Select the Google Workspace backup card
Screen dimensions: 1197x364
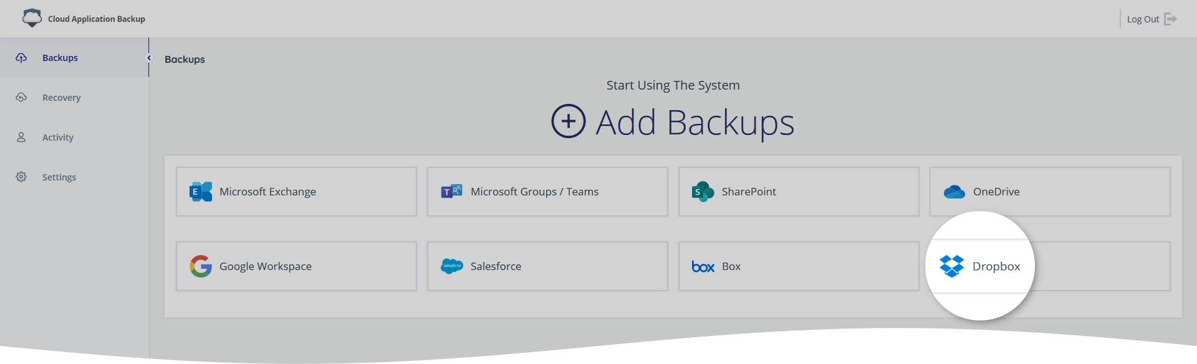click(296, 266)
